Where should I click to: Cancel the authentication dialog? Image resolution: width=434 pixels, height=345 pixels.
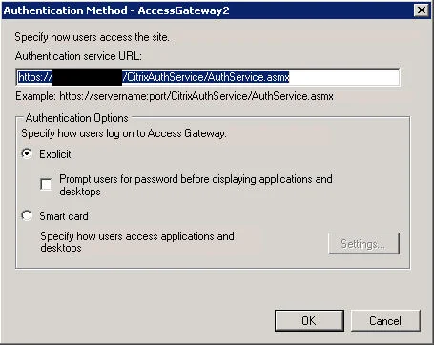pyautogui.click(x=385, y=321)
